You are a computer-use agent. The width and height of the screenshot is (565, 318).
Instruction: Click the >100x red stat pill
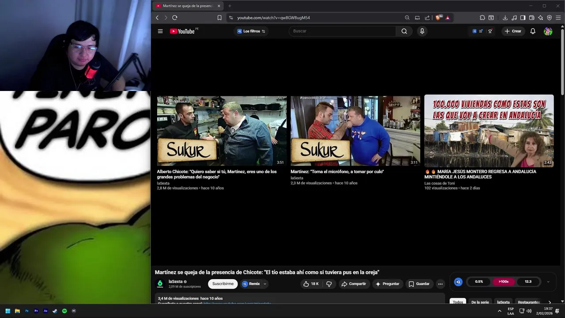(504, 282)
